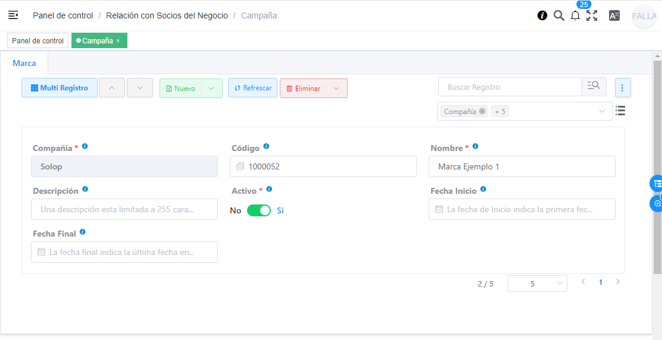Click the Descripción input field
The height and width of the screenshot is (340, 662).
pos(124,209)
